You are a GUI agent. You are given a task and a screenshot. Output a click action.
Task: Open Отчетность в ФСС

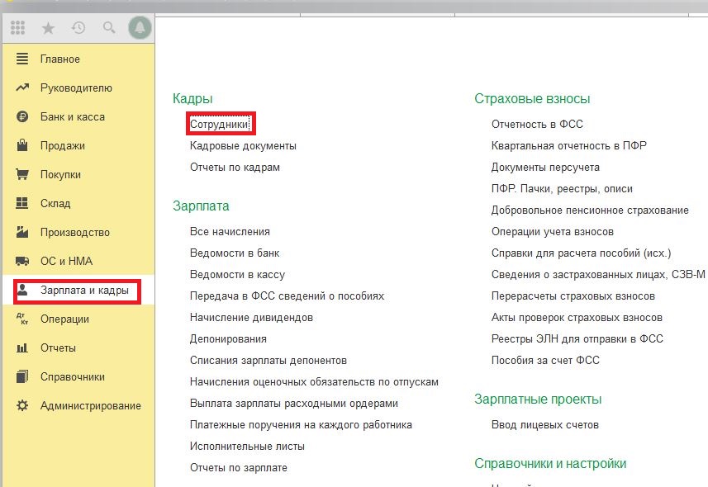pyautogui.click(x=537, y=124)
